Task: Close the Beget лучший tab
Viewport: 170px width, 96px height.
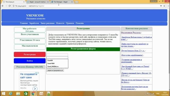Action: [48, 2]
